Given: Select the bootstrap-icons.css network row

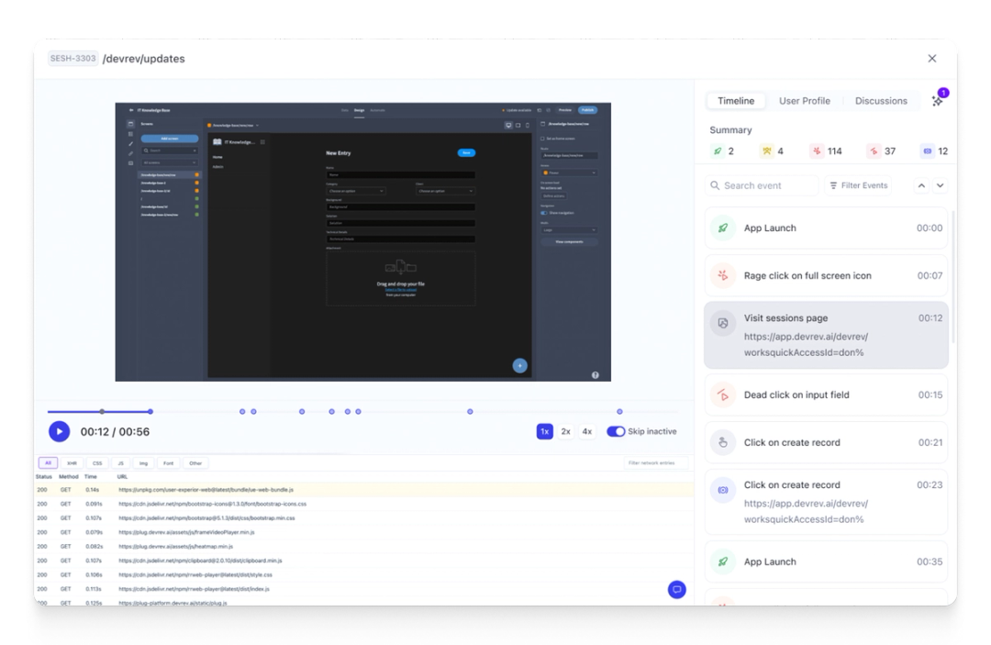Looking at the screenshot, I should tap(363, 504).
